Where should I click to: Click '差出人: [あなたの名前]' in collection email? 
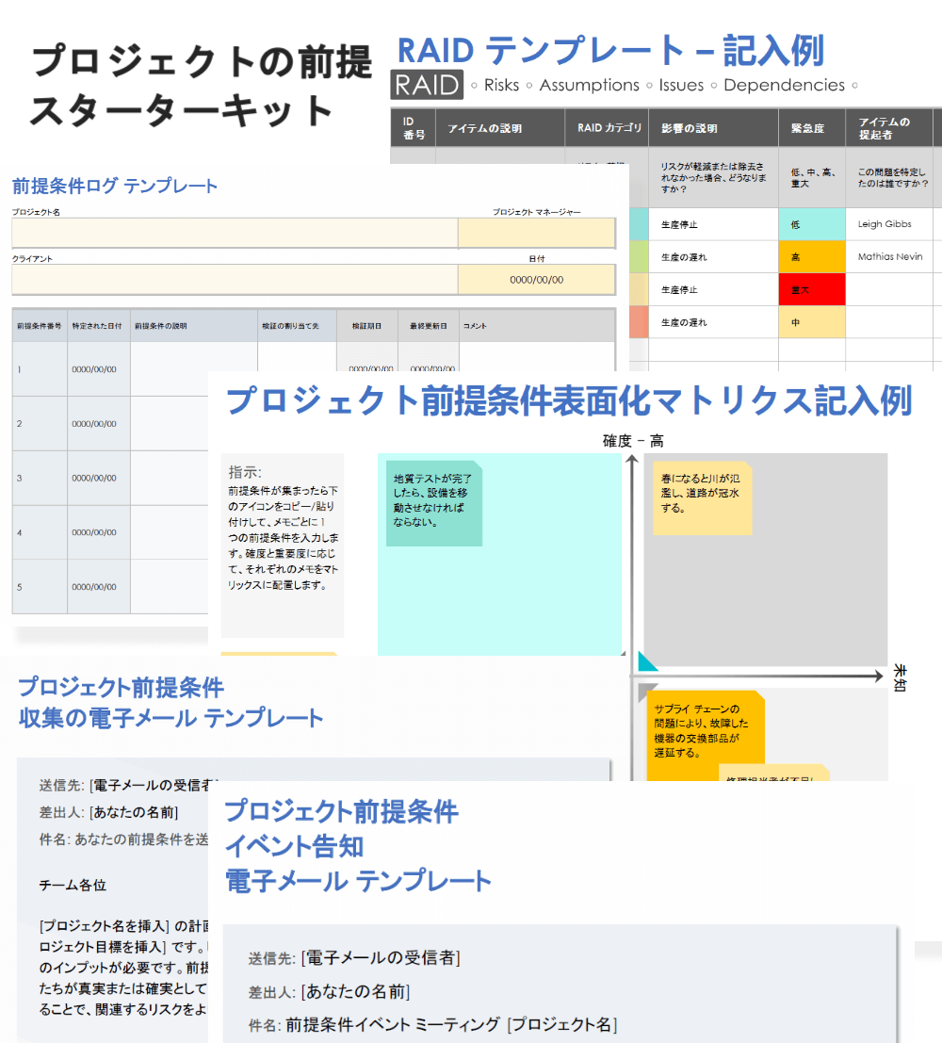point(108,812)
